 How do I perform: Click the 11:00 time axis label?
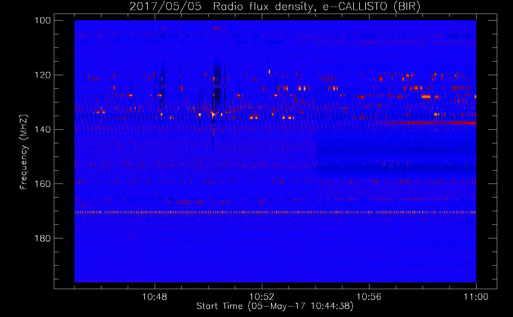(x=476, y=297)
